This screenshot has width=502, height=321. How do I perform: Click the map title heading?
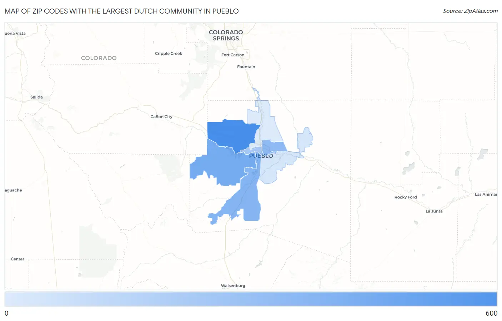pos(122,11)
